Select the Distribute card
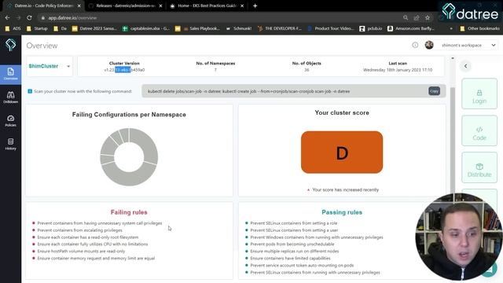This screenshot has width=503, height=283. (479, 167)
